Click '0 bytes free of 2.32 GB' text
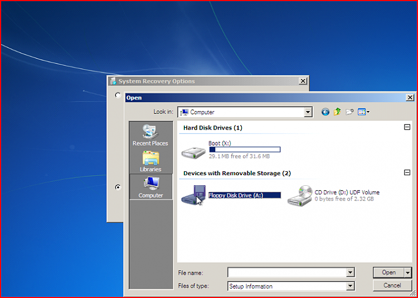The width and height of the screenshot is (418, 298). coord(344,199)
